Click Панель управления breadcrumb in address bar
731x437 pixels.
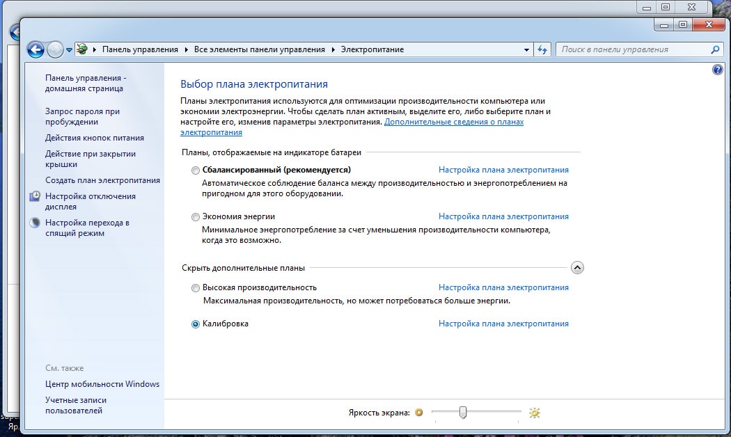[x=140, y=49]
